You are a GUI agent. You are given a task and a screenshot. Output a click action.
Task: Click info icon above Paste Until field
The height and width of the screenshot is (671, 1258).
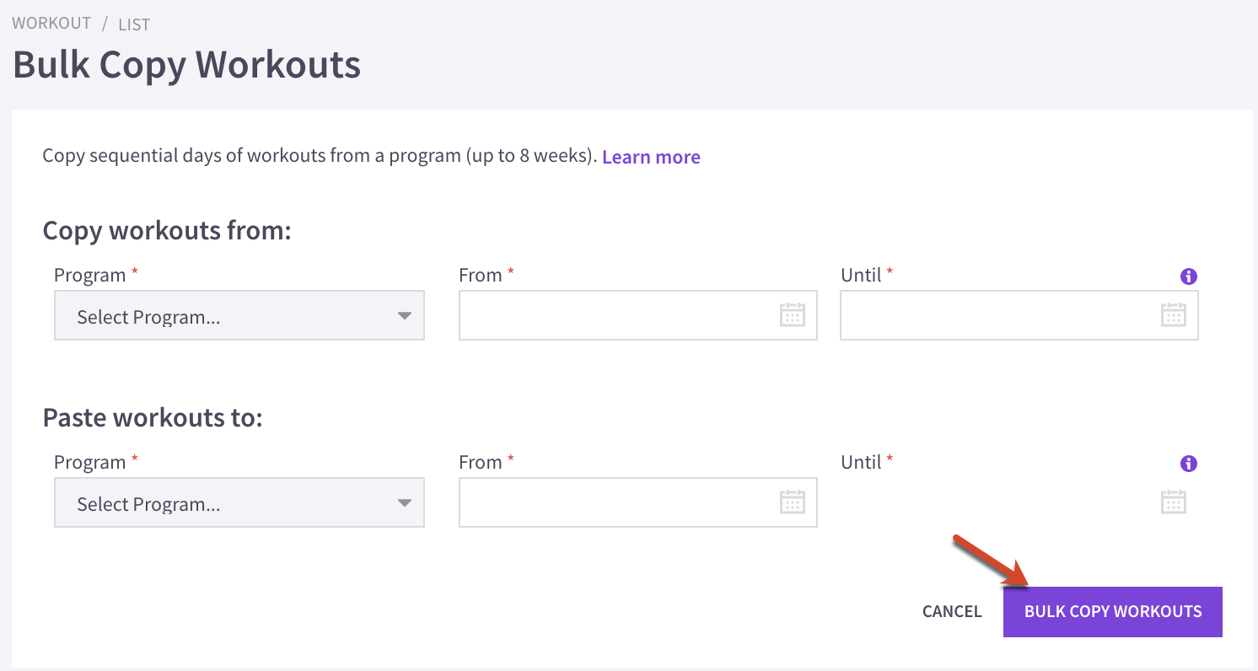[1189, 464]
